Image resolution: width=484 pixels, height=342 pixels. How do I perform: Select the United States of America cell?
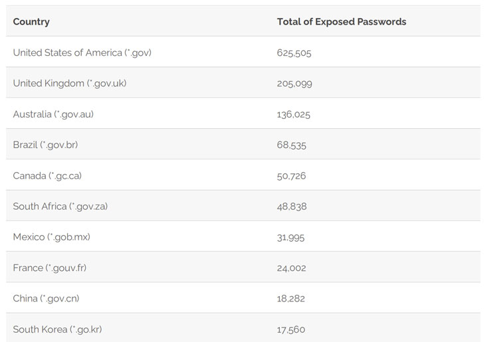(x=82, y=52)
